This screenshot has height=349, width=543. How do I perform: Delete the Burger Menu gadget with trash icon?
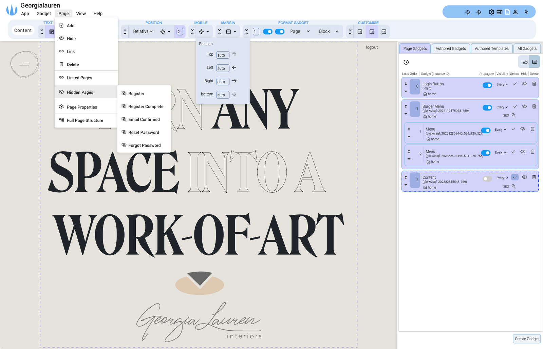534,106
